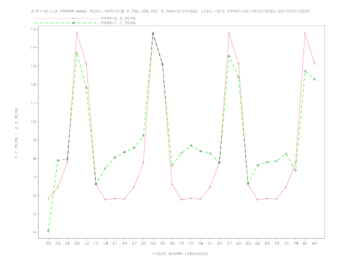Viewport: 343px width, 265px height.
Task: Click x-axis forecast hour label 48
Action: point(201,243)
